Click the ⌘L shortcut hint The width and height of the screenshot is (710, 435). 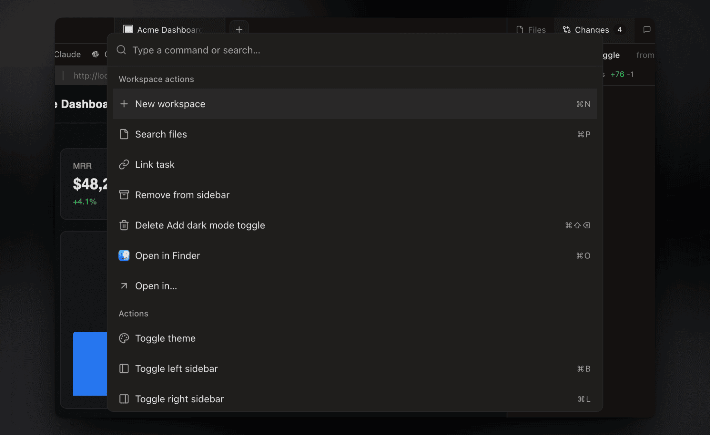tap(584, 399)
